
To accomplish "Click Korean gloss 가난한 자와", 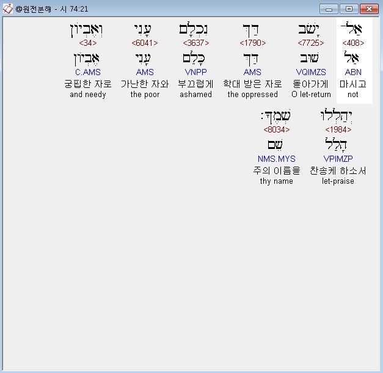I will point(145,84).
